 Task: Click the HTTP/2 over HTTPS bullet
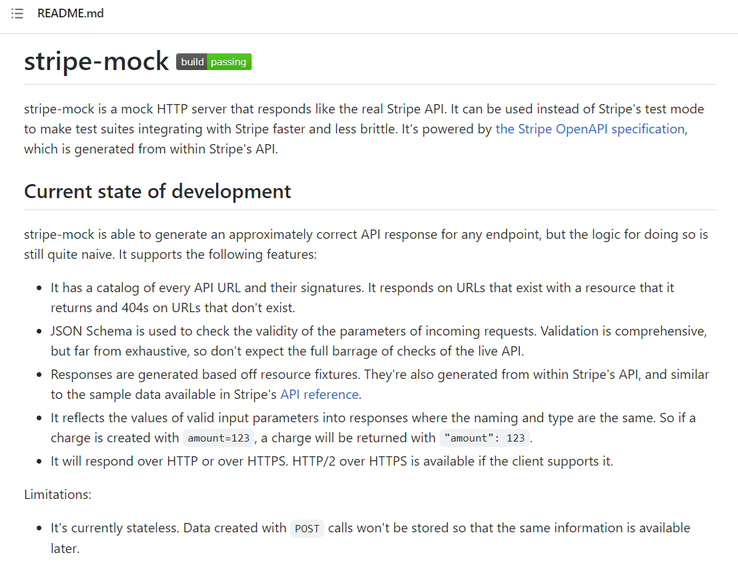[331, 461]
